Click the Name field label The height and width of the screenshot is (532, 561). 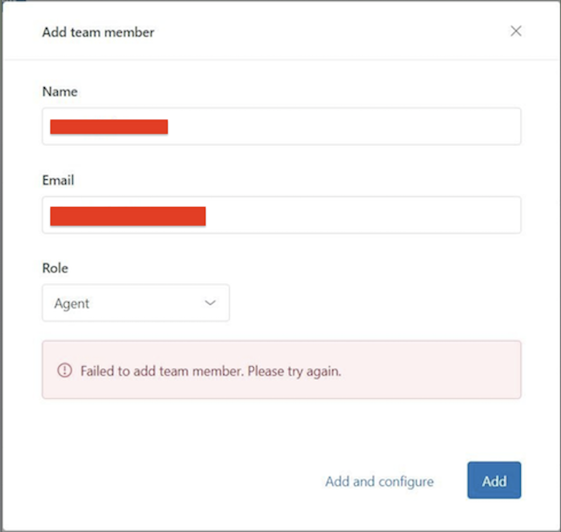click(x=60, y=92)
